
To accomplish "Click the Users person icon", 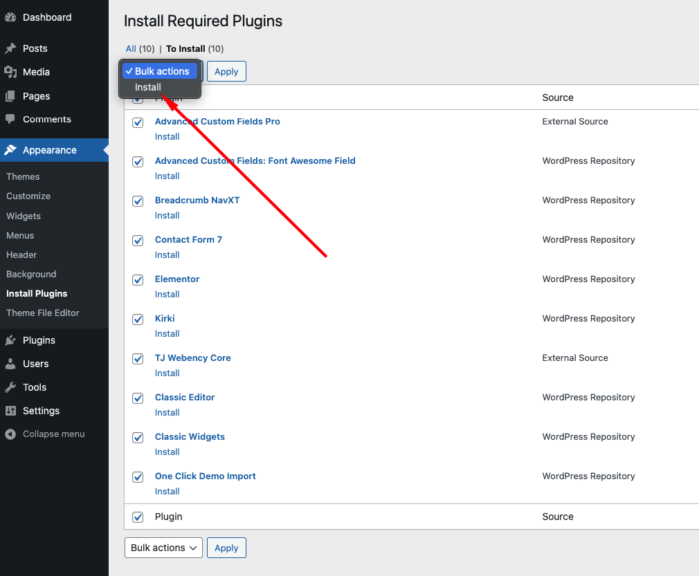I will click(x=10, y=364).
